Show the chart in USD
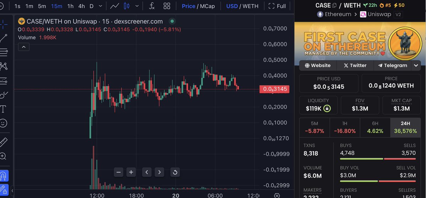The image size is (426, 198). [232, 6]
